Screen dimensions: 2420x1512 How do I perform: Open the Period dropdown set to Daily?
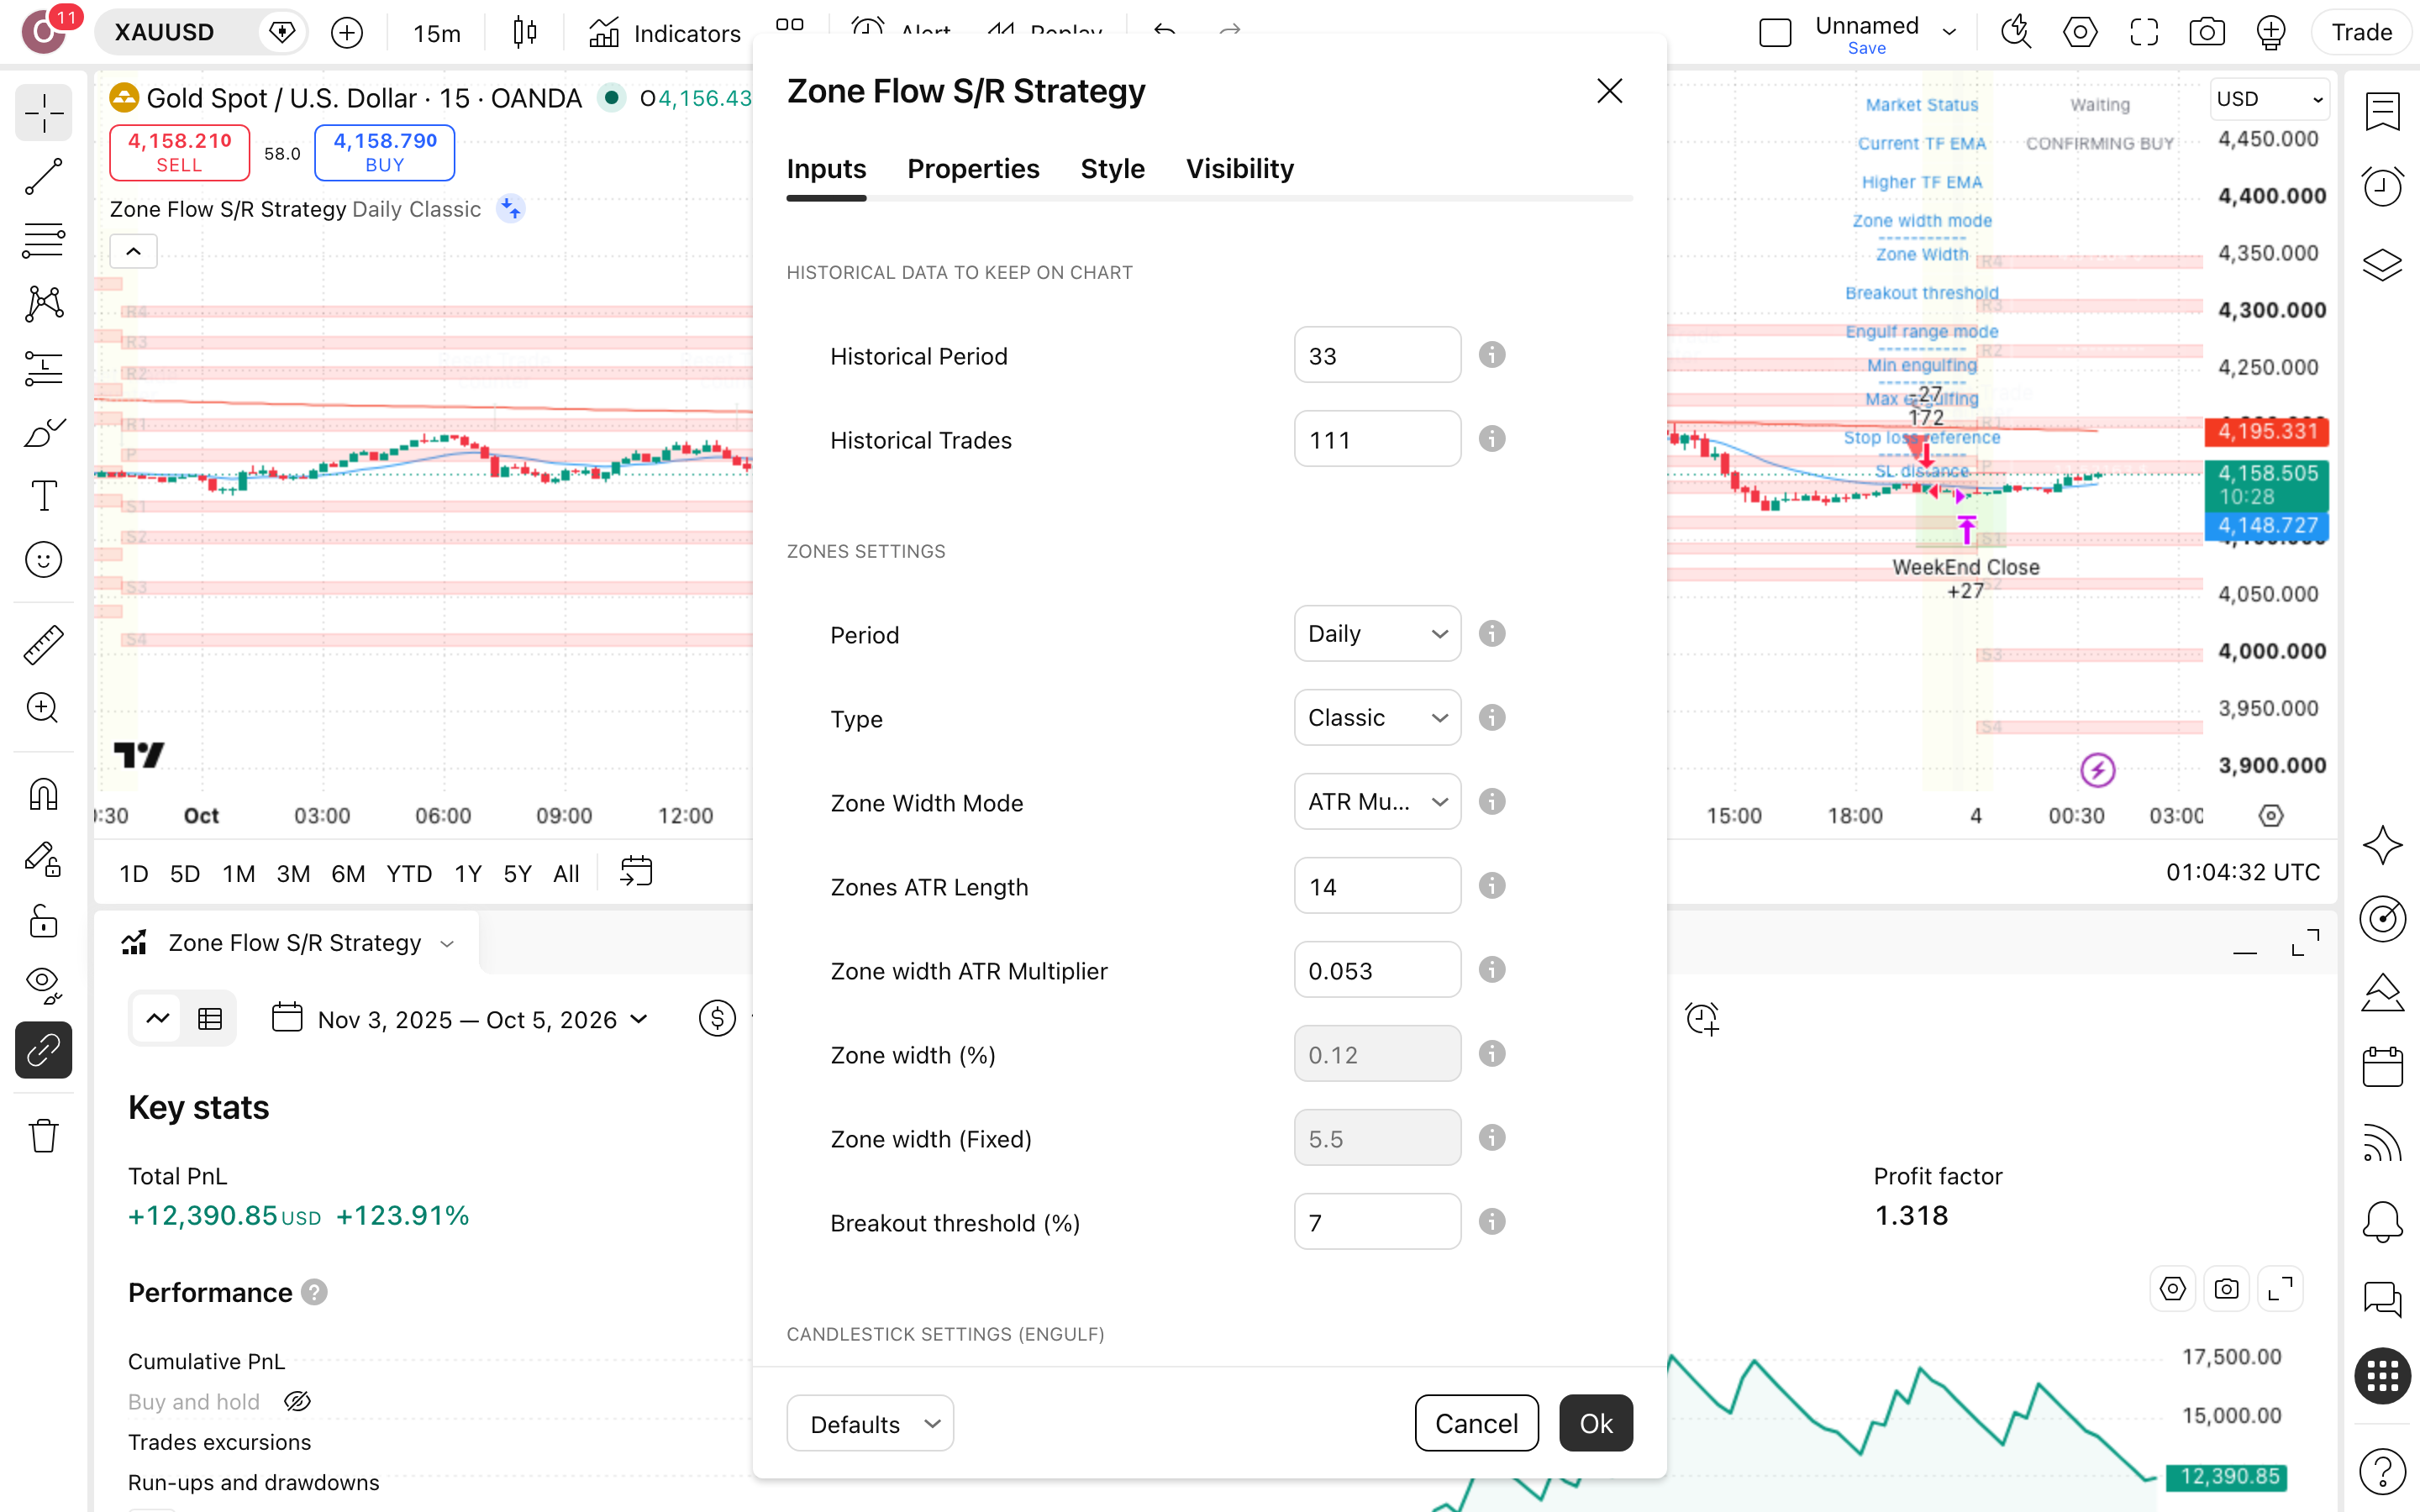1377,634
